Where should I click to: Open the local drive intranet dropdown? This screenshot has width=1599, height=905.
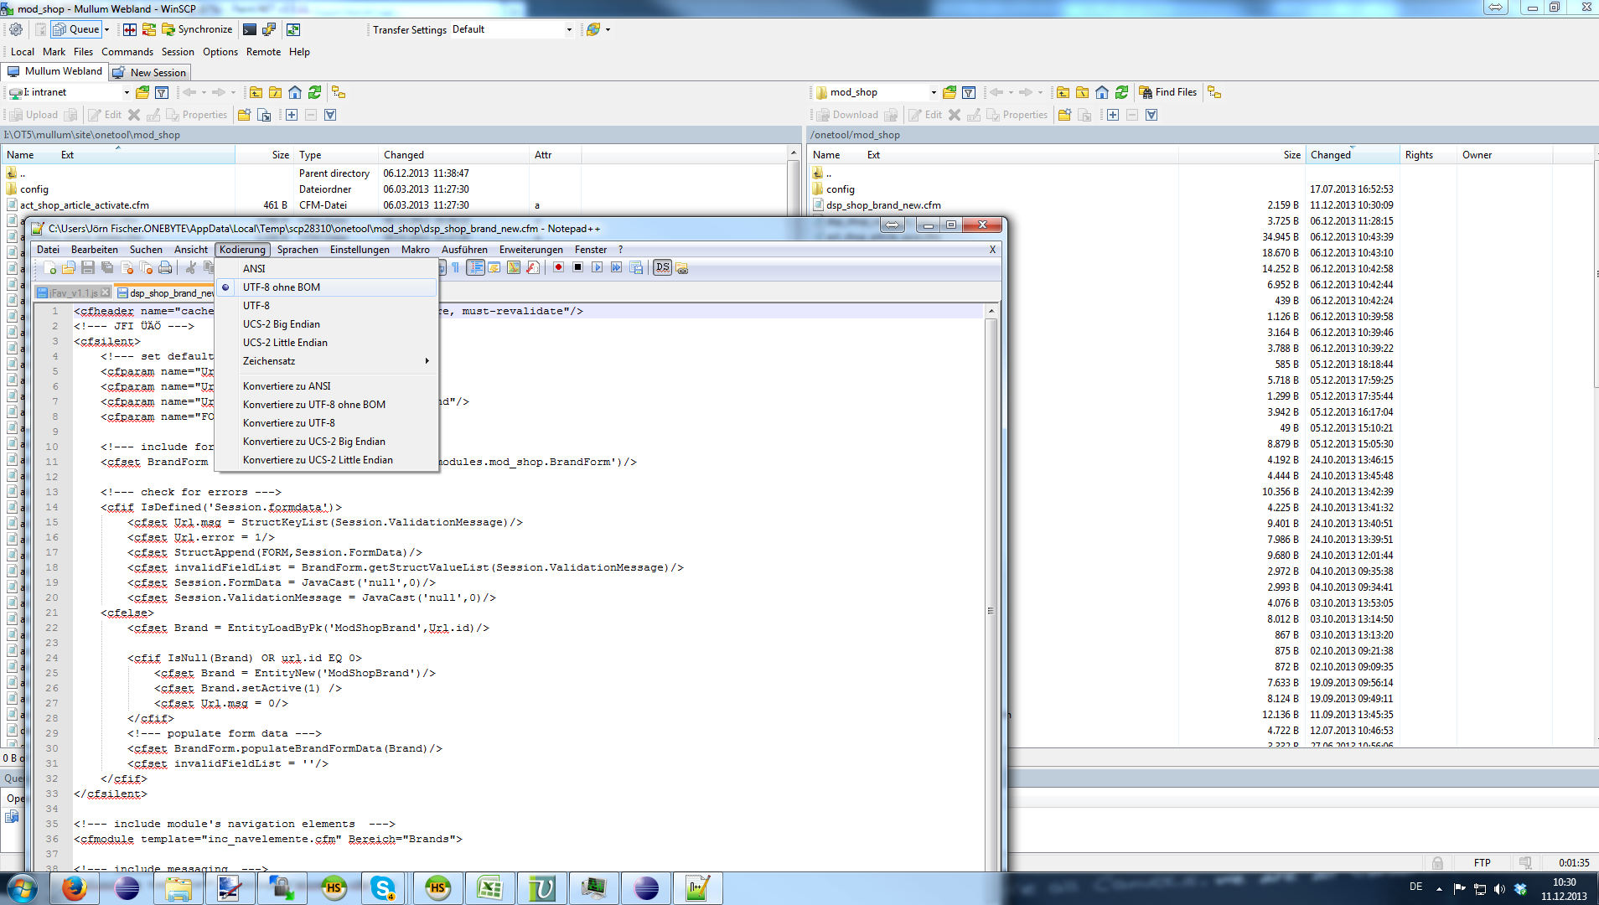pyautogui.click(x=127, y=92)
